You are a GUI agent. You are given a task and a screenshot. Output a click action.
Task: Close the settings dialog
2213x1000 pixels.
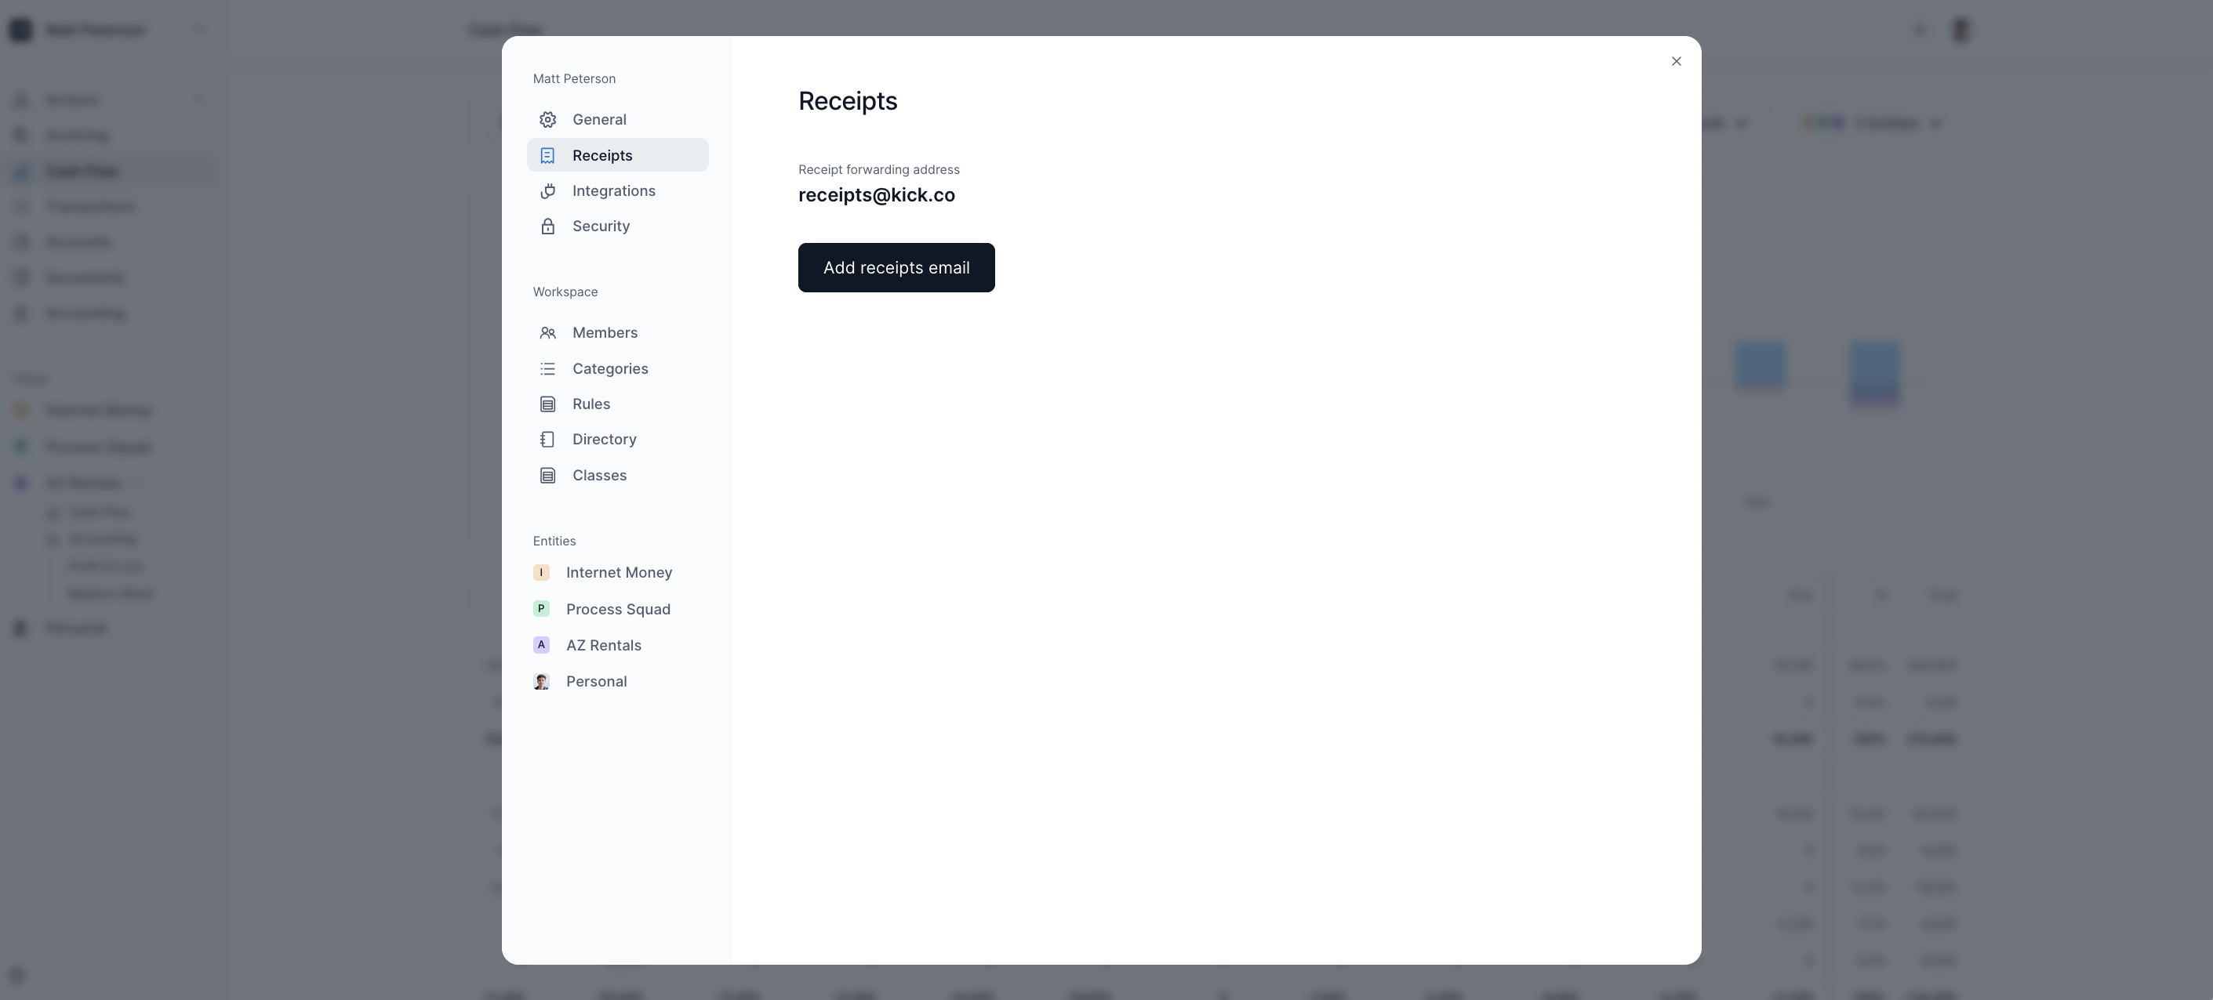[x=1676, y=61]
